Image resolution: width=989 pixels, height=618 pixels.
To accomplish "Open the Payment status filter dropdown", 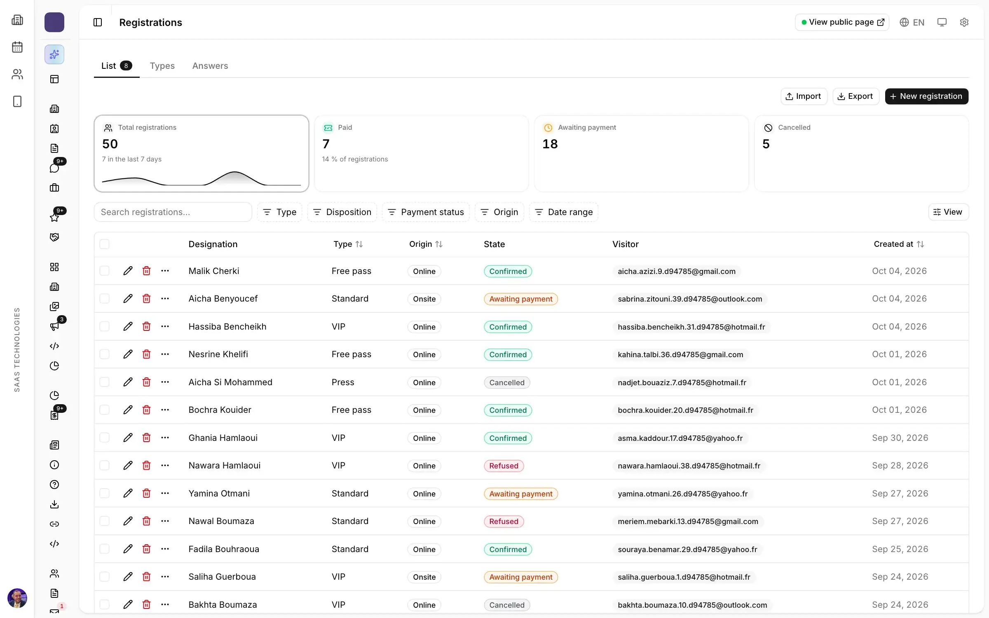I will click(x=426, y=212).
